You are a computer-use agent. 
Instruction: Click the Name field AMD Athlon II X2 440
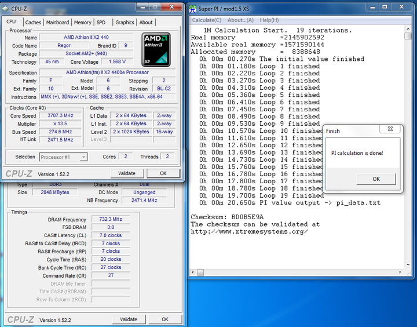[x=86, y=38]
